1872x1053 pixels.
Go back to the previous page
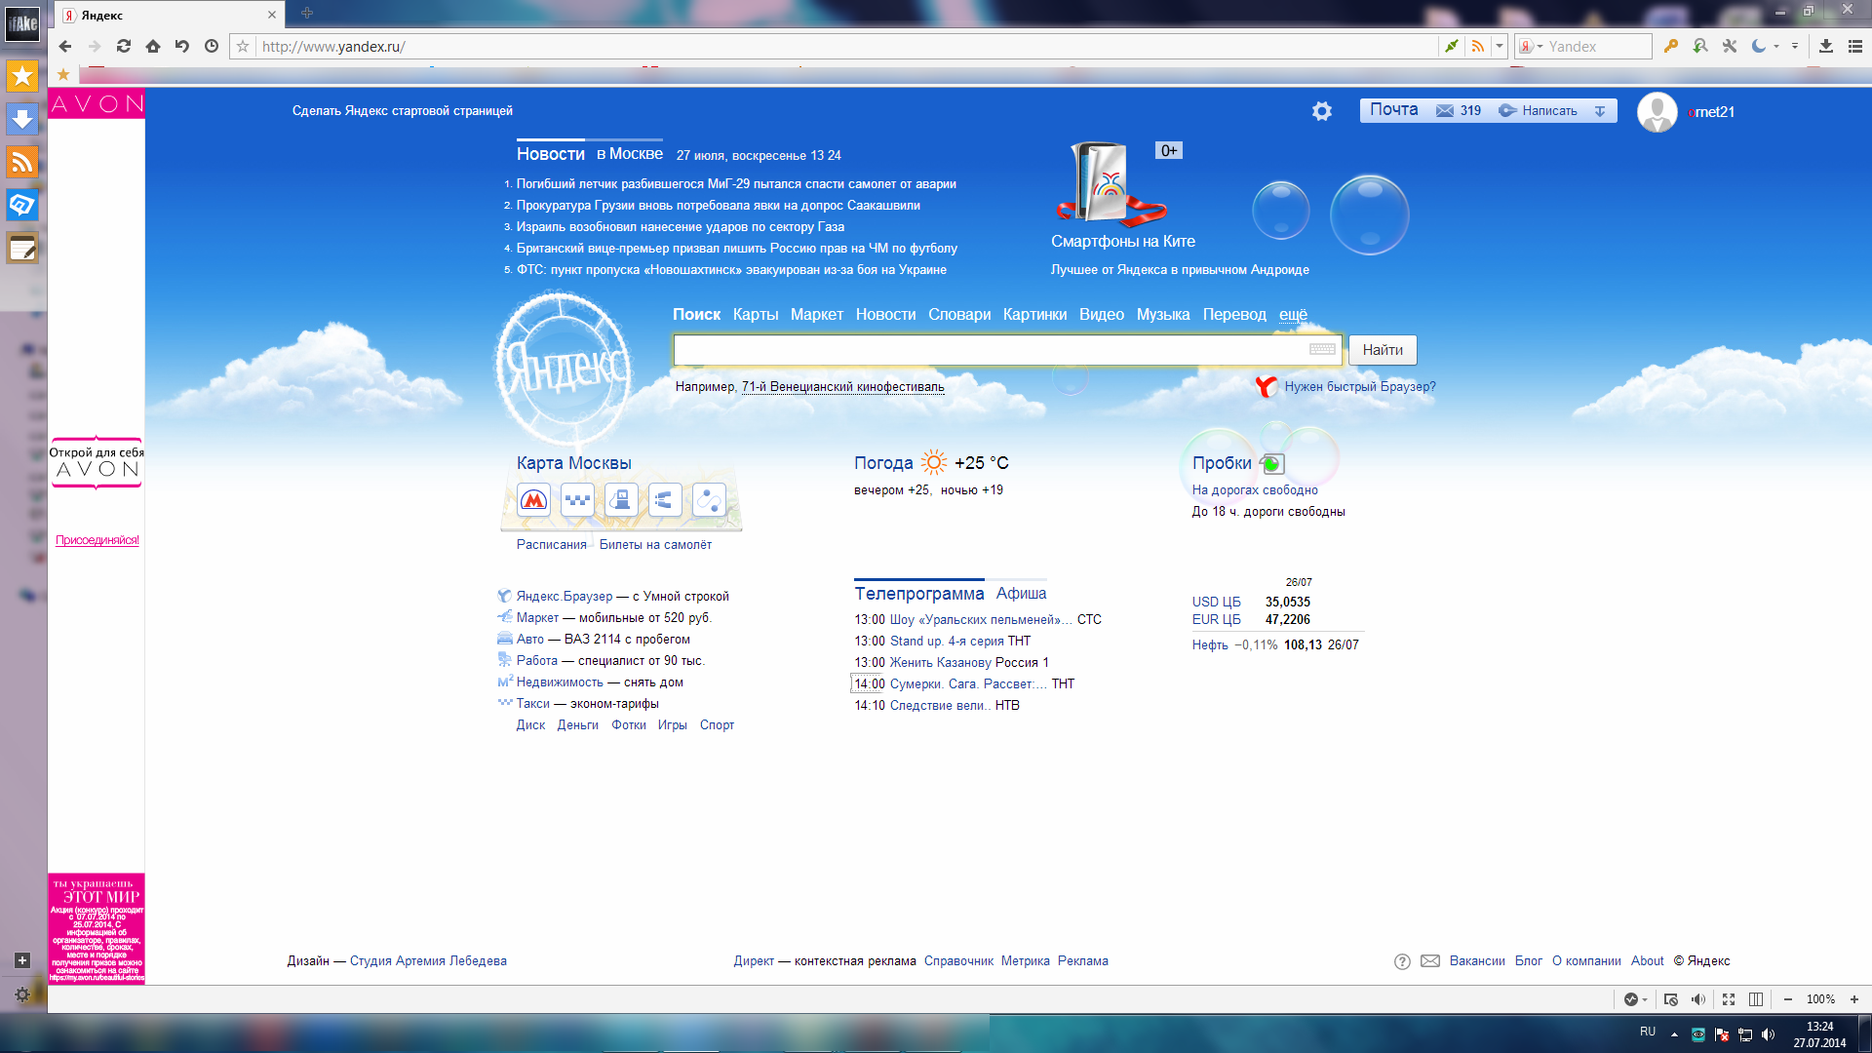pyautogui.click(x=65, y=46)
